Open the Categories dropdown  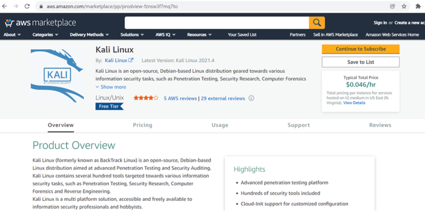point(45,35)
